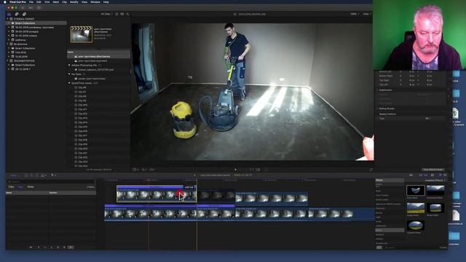Select the Graduated Mask effect thumbnail
Screen dimensions: 466x262
point(435,190)
